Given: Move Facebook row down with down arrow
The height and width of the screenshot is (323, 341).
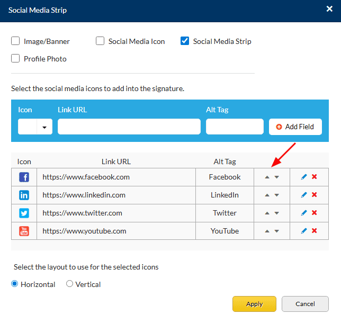Looking at the screenshot, I should [276, 177].
